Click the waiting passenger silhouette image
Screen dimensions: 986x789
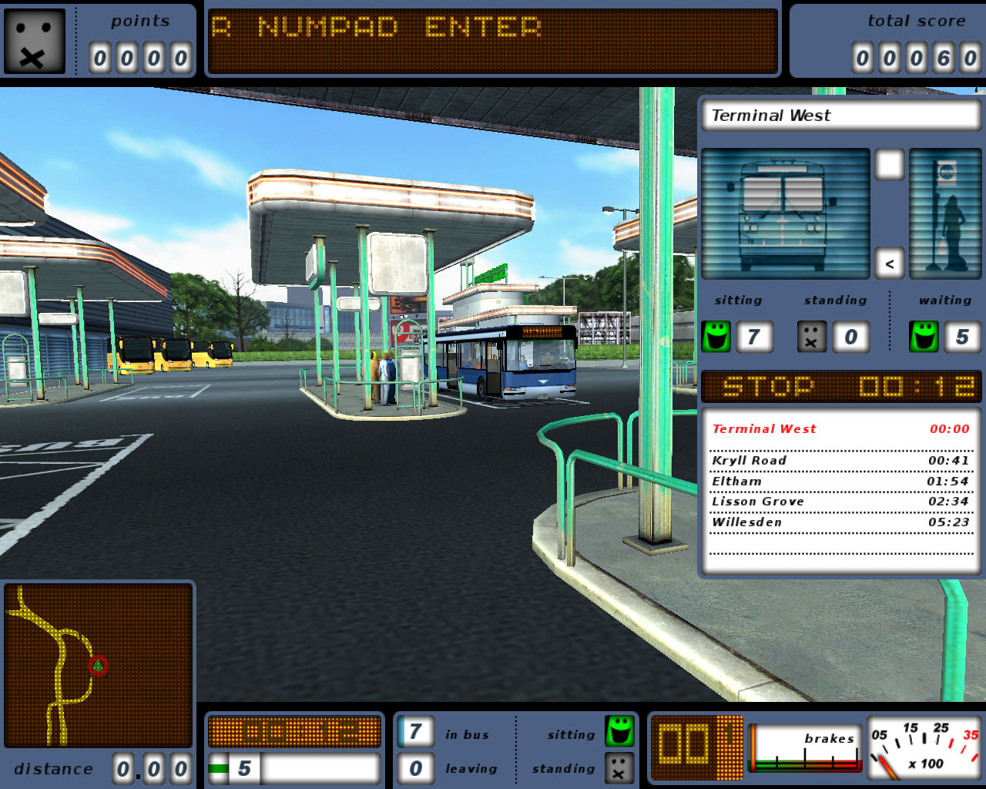(945, 213)
